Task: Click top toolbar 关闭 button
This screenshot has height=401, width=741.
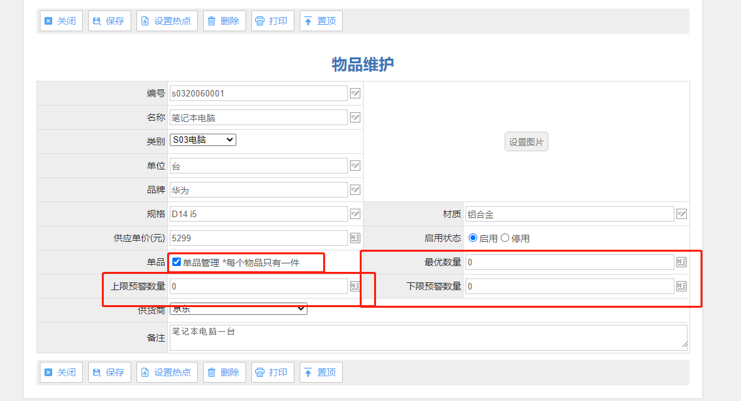Action: (61, 21)
